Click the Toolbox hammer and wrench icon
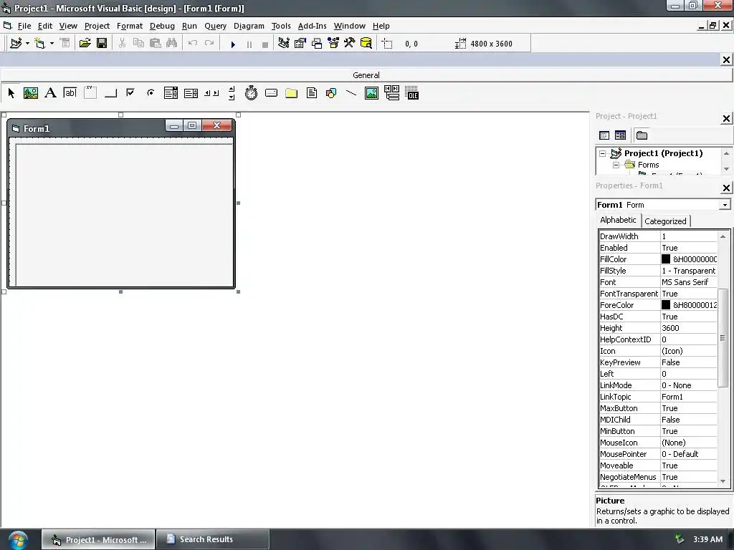Image resolution: width=734 pixels, height=550 pixels. tap(350, 44)
